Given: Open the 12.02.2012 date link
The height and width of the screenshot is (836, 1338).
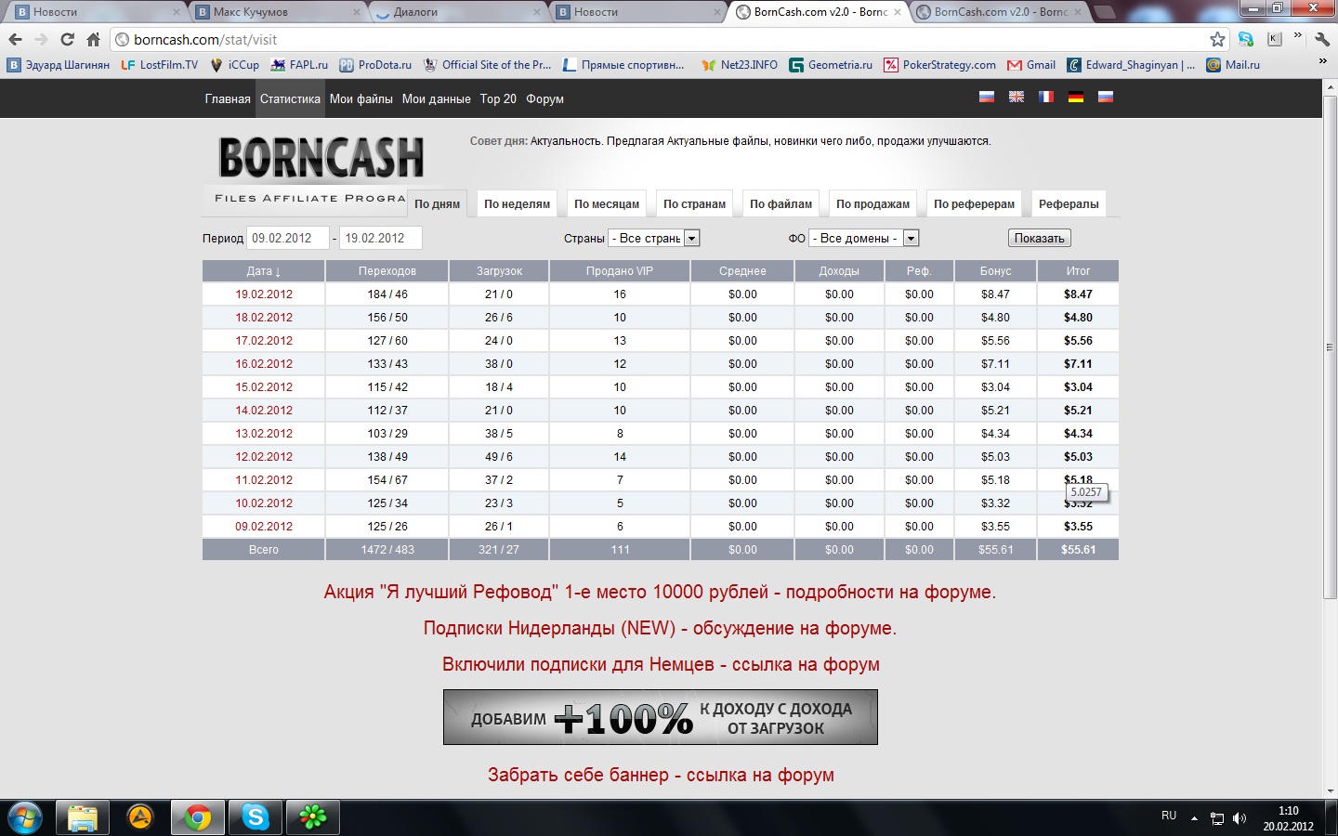Looking at the screenshot, I should pyautogui.click(x=264, y=457).
